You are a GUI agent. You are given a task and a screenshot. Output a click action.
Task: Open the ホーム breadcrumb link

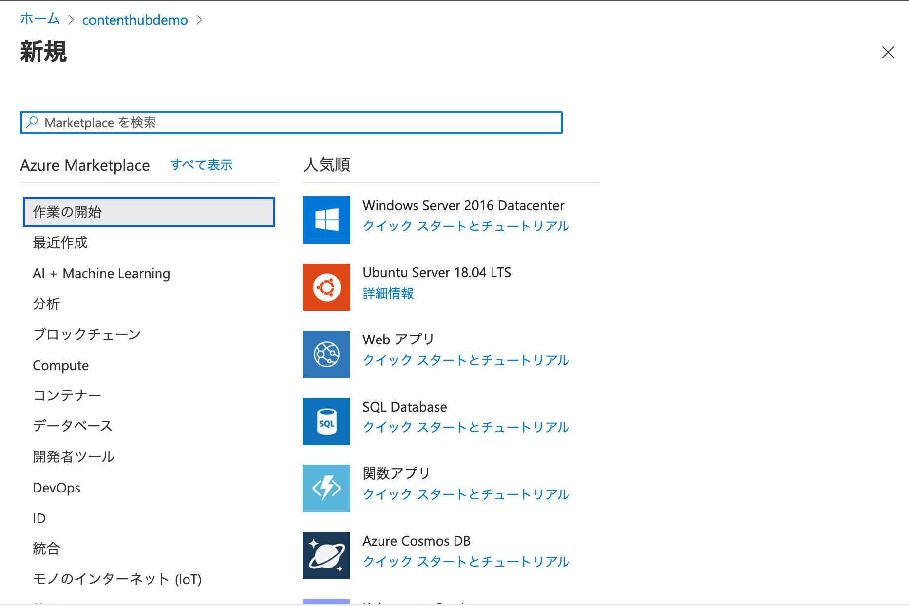(39, 19)
